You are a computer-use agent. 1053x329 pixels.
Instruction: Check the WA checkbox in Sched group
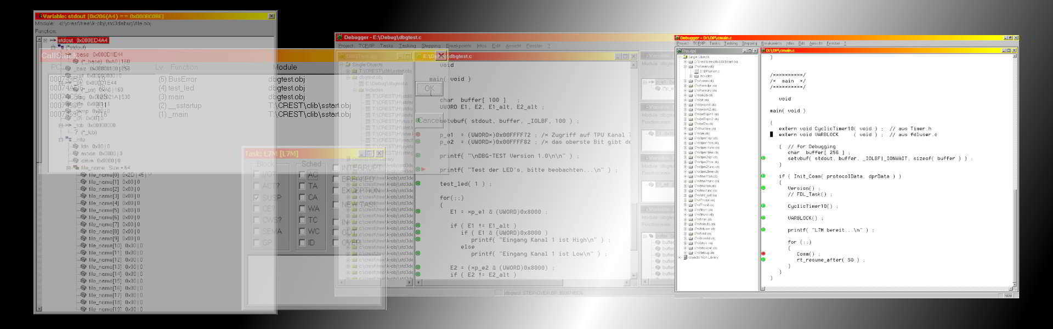pos(302,209)
